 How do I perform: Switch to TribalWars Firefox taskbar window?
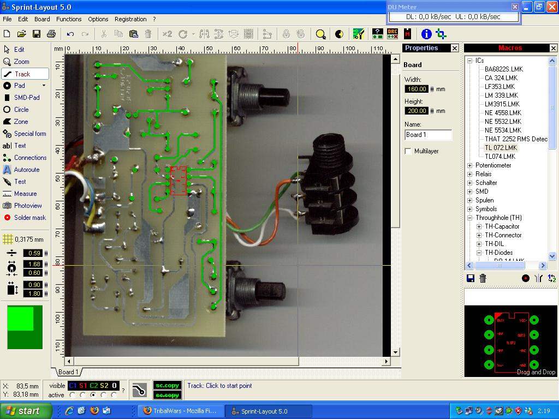pyautogui.click(x=181, y=411)
